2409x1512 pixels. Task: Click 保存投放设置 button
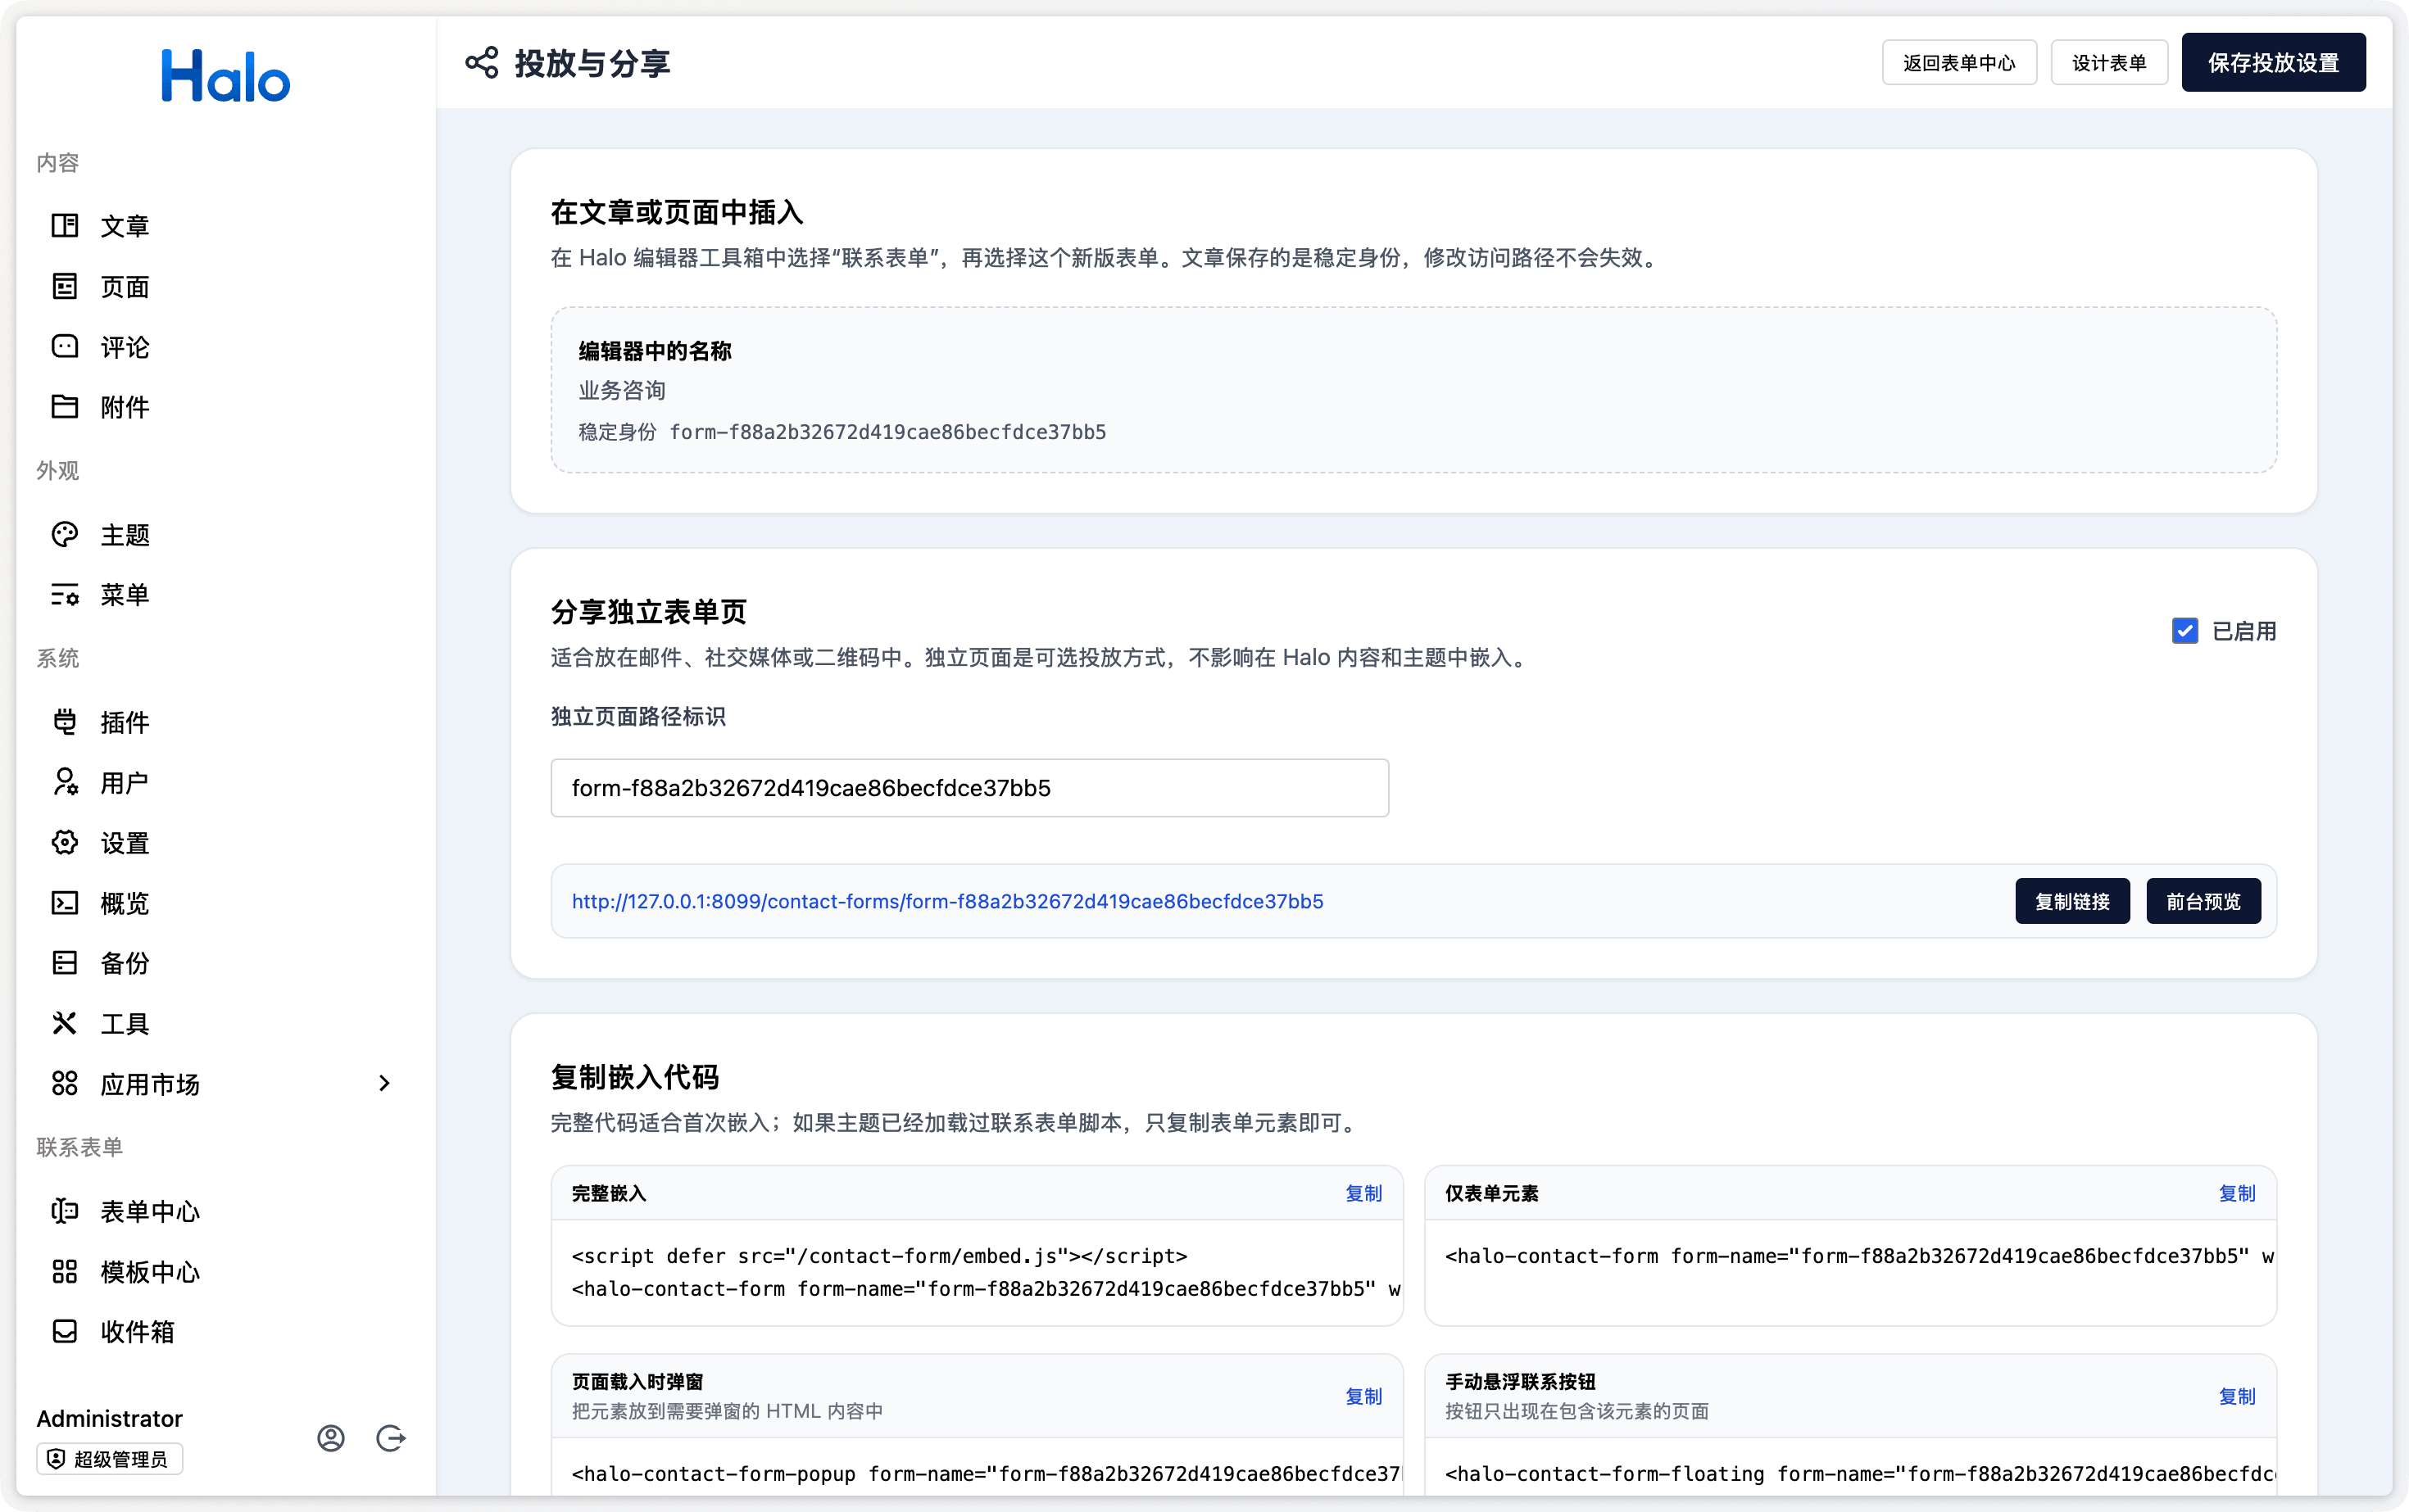2273,63
